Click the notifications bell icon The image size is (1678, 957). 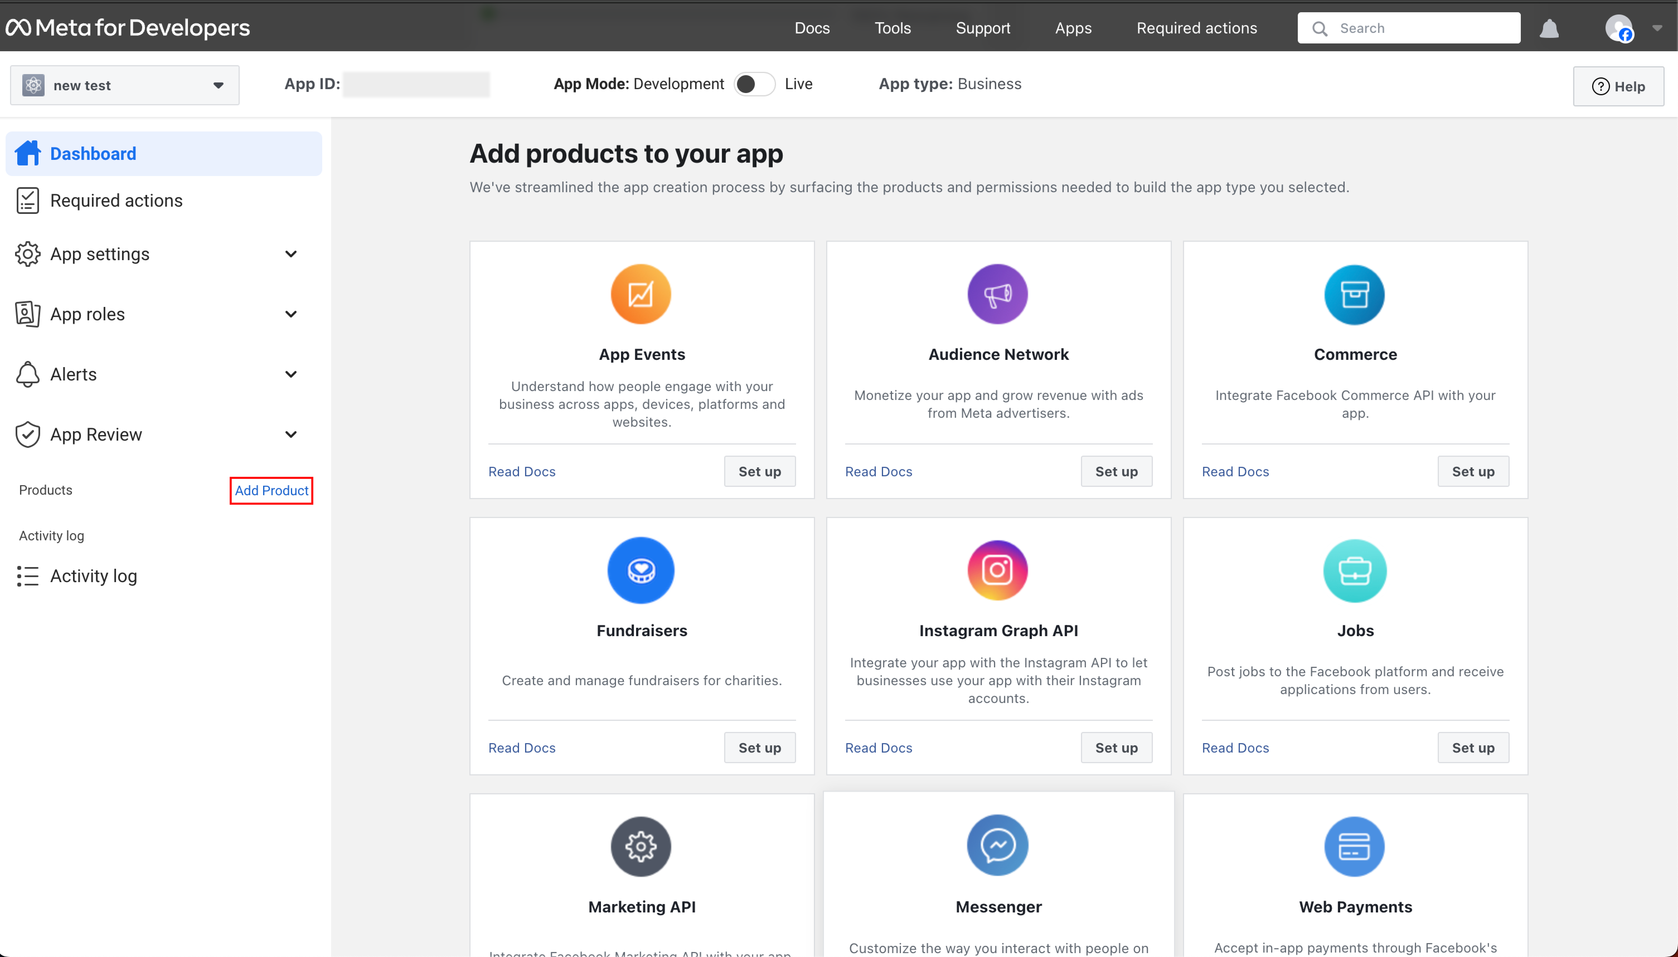[1549, 28]
